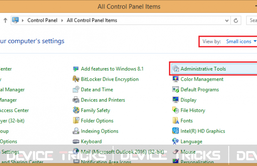Click the Color Management monitor icon

click(176, 79)
